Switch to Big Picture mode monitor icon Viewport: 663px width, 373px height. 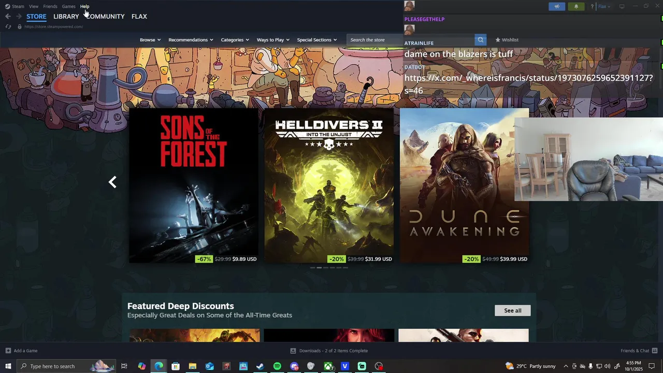coord(622,7)
